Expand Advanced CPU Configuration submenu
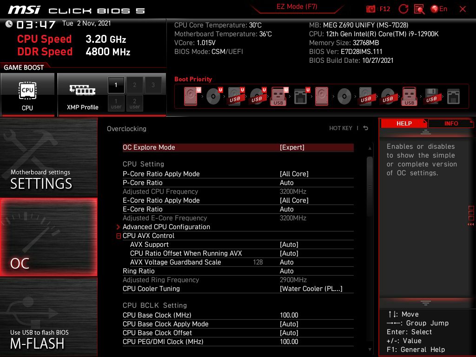The height and width of the screenshot is (357, 476). point(166,227)
